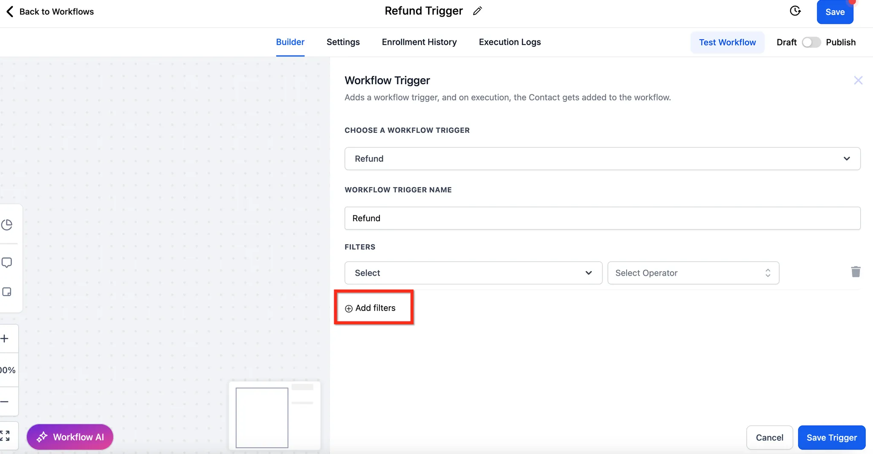This screenshot has height=454, width=873.
Task: Click the Test Workflow button
Action: click(x=727, y=42)
